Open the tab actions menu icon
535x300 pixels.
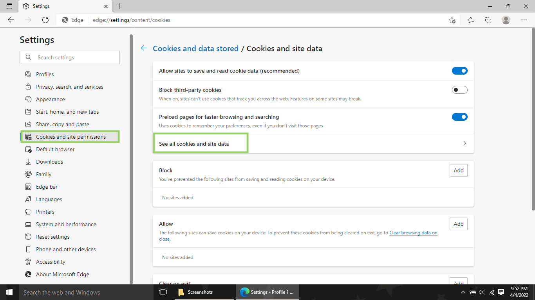coord(9,6)
